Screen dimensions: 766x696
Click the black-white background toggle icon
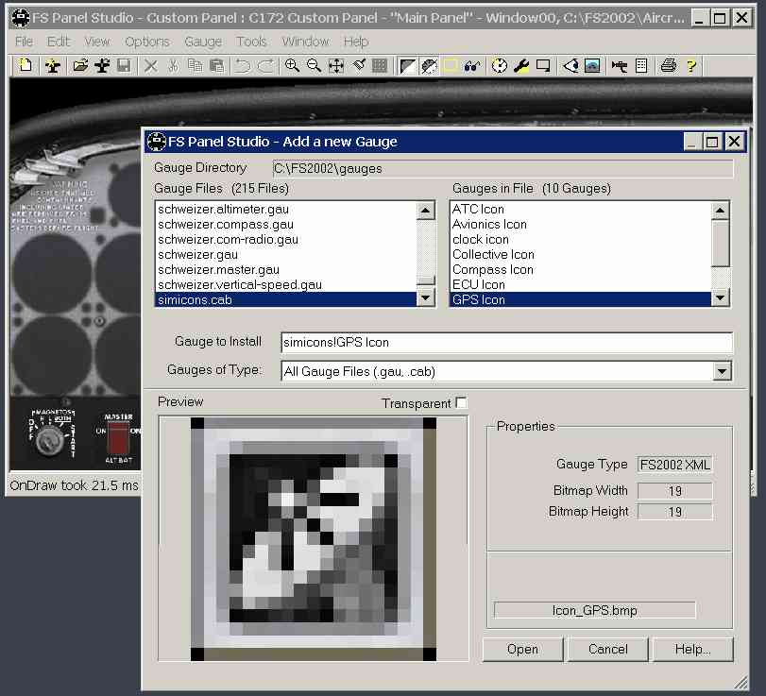pyautogui.click(x=407, y=65)
